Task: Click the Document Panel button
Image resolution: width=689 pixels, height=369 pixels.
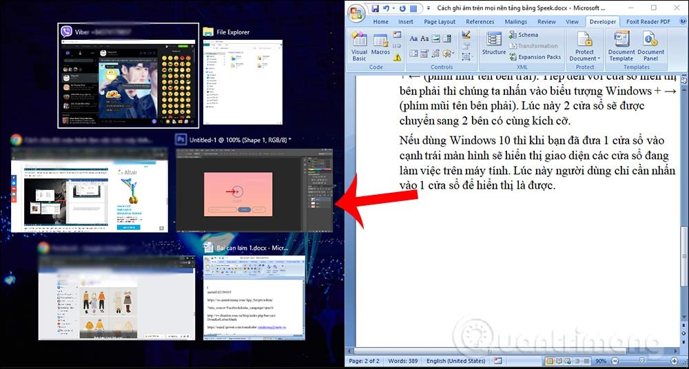Action: coord(651,46)
